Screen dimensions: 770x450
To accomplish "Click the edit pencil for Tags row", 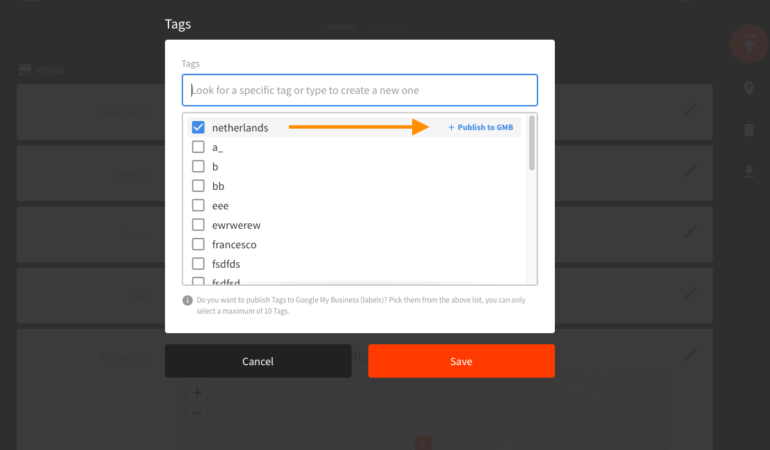I will [691, 293].
